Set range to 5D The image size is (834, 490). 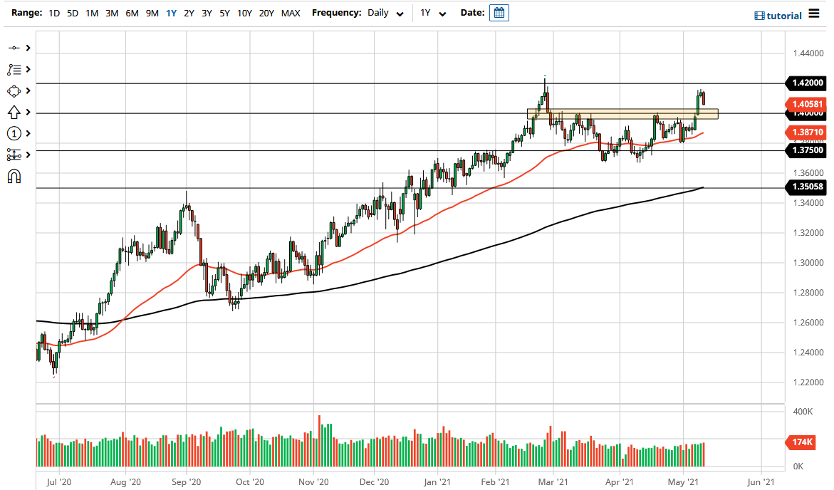click(73, 14)
